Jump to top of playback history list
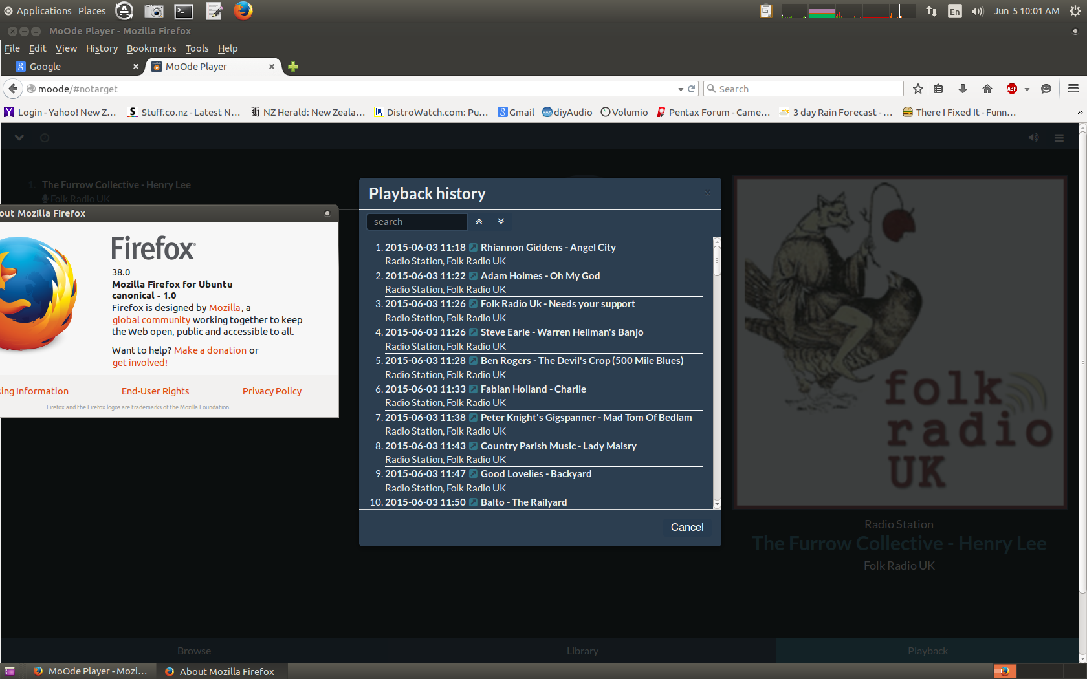Screen dimensions: 1087x679 (x=479, y=221)
